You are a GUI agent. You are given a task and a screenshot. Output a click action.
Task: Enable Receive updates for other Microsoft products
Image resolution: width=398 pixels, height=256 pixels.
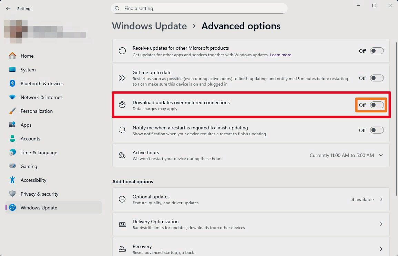377,51
